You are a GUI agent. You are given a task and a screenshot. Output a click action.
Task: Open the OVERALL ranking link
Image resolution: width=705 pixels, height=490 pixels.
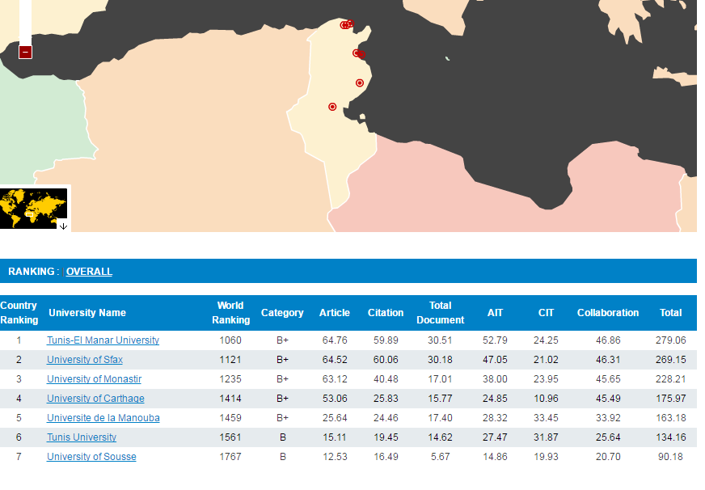(89, 272)
